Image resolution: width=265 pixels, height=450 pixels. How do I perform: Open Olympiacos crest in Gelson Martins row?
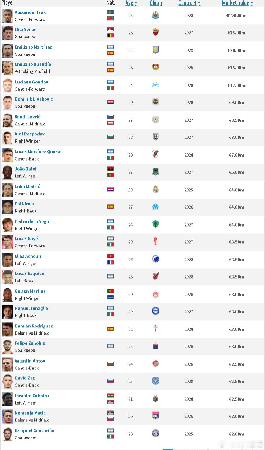(x=155, y=294)
